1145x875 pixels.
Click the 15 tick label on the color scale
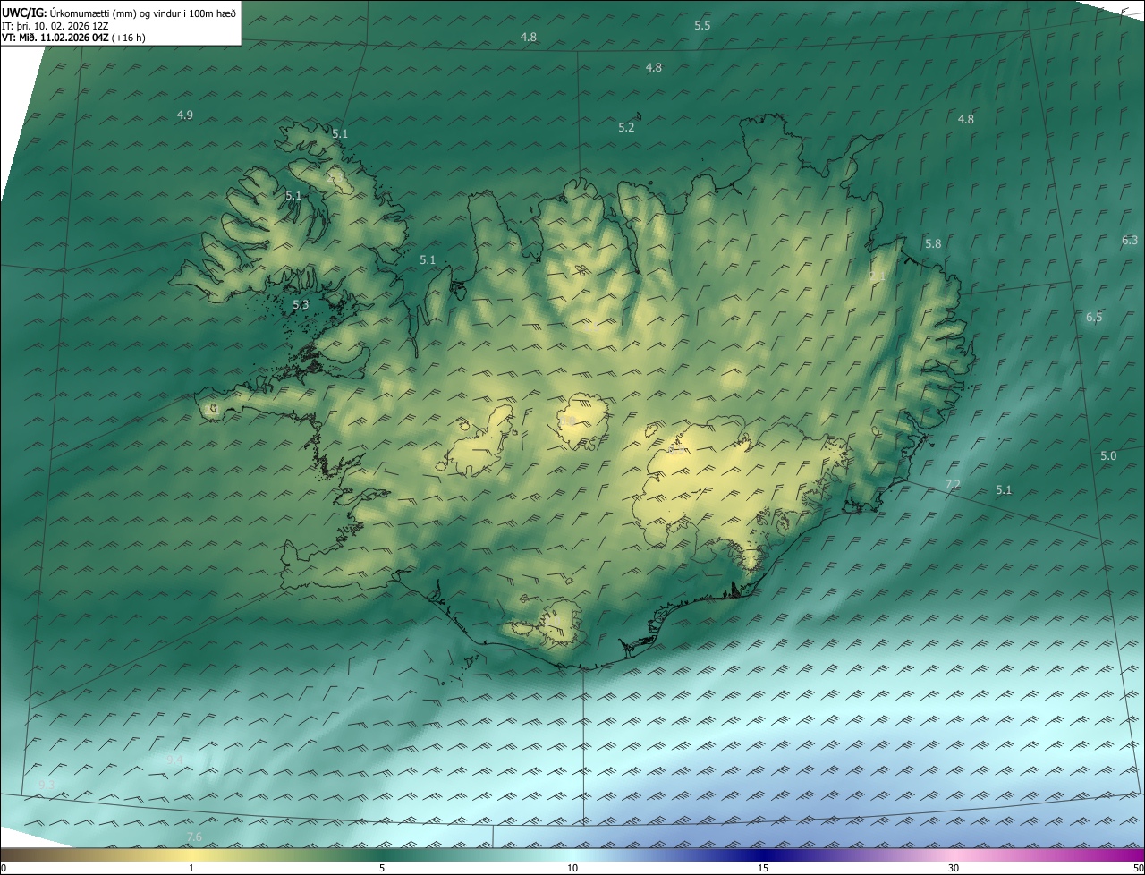tap(763, 868)
